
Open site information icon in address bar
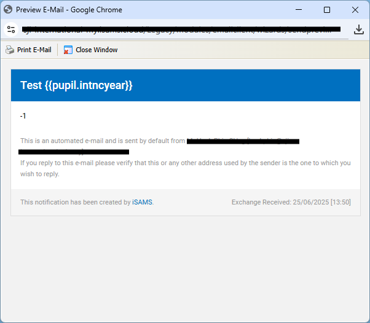point(11,29)
